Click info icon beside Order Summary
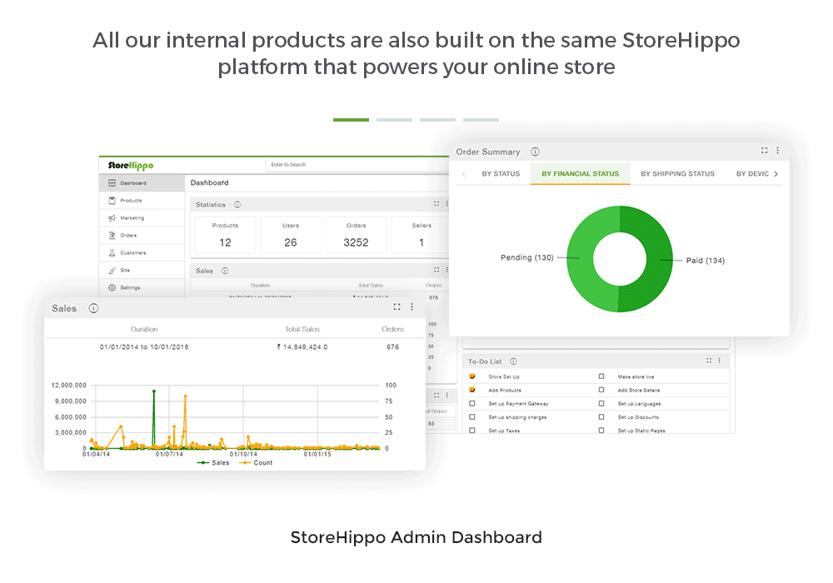The image size is (833, 583). [x=535, y=152]
